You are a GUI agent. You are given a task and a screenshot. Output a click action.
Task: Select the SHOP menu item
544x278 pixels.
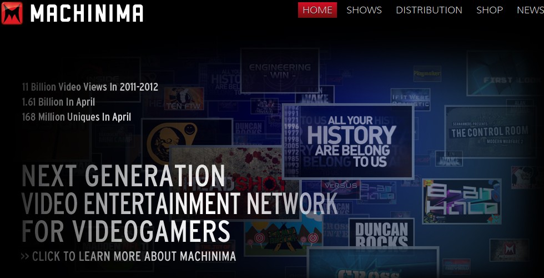490,10
